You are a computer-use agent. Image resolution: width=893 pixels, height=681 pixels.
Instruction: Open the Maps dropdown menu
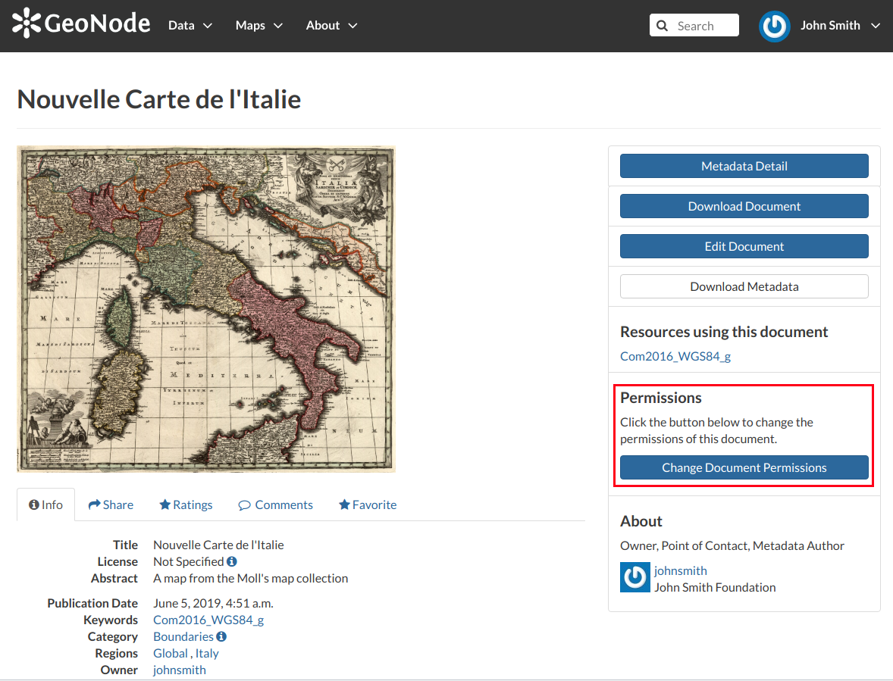click(258, 26)
